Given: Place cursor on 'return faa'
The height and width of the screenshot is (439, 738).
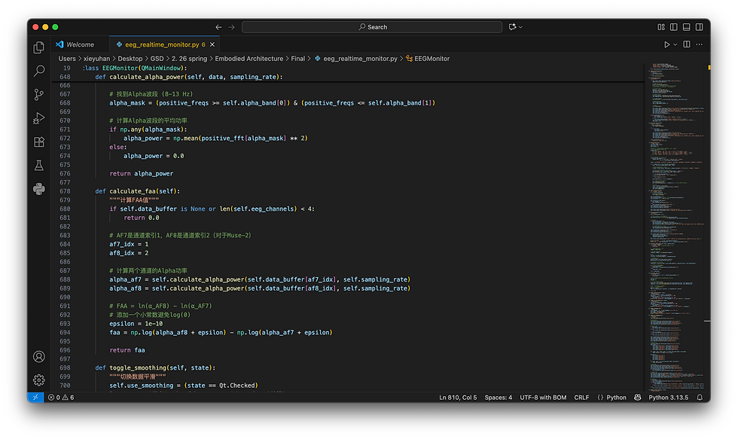Looking at the screenshot, I should (x=127, y=350).
